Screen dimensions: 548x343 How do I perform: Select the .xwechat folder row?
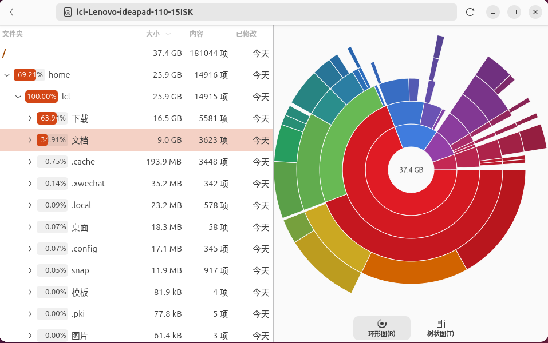[x=88, y=184]
